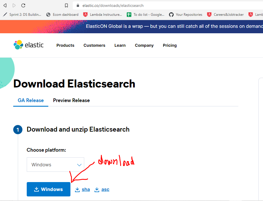Click the browser back arrow
Image resolution: width=263 pixels, height=201 pixels.
click(x=5, y=5)
